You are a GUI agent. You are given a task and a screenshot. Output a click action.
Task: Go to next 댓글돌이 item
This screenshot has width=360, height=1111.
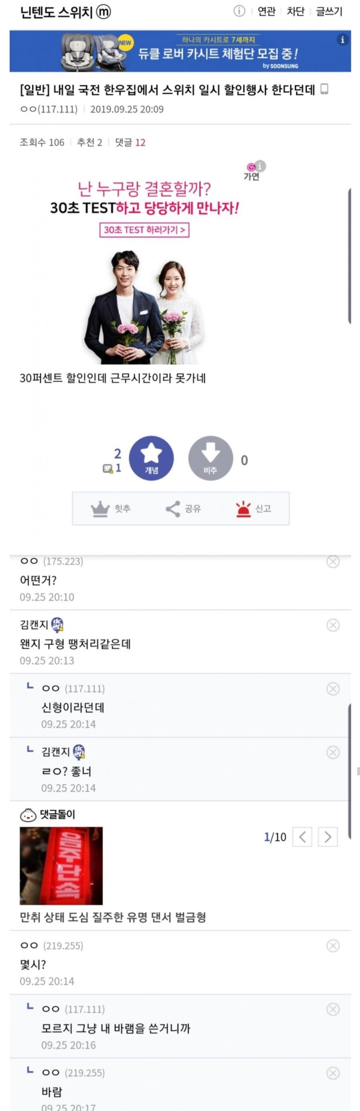click(327, 837)
